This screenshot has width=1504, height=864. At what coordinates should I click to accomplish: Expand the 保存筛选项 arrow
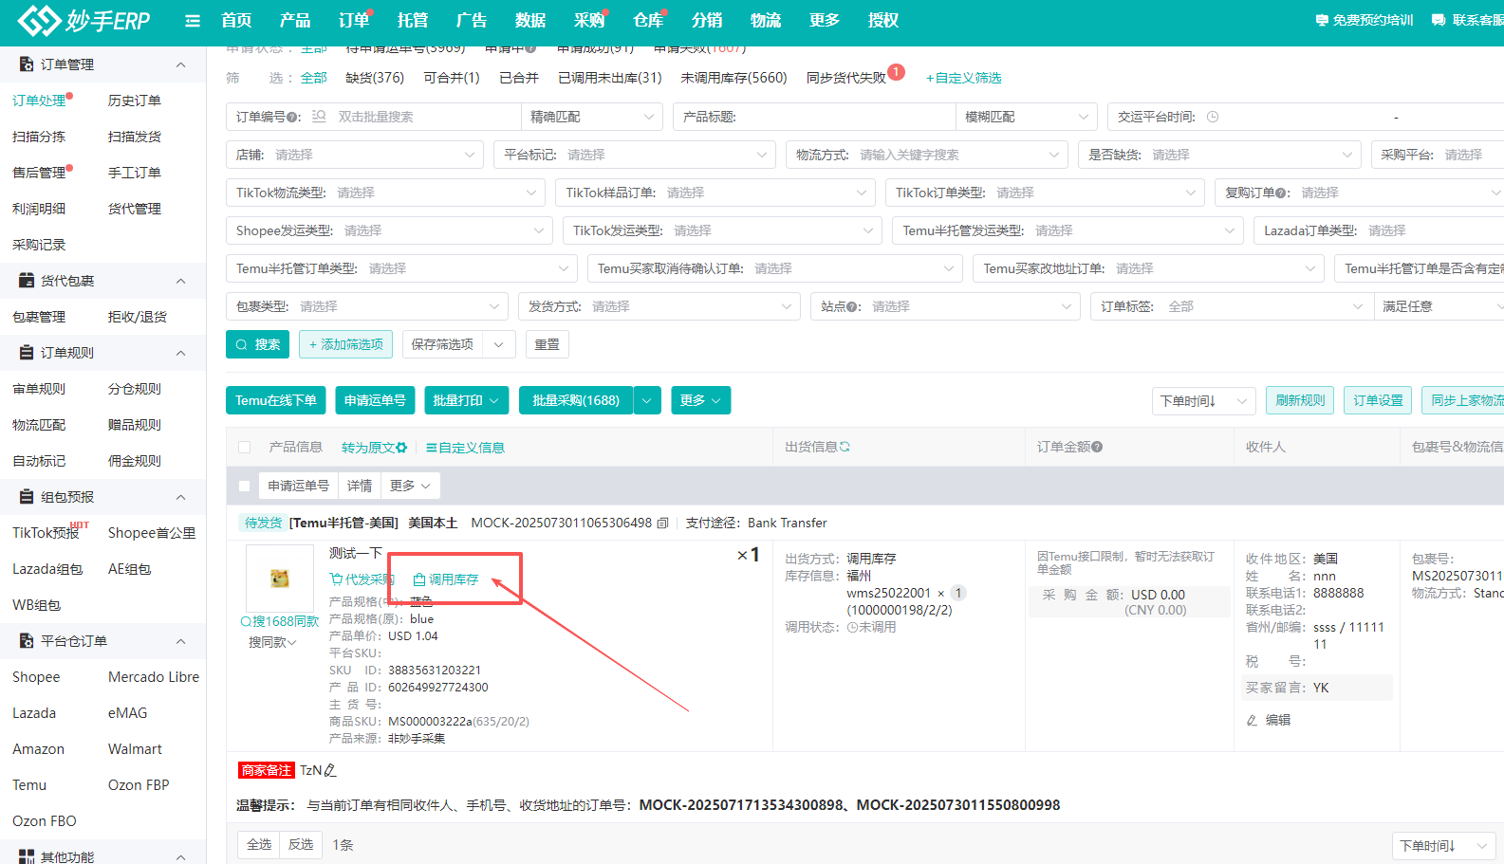click(498, 345)
